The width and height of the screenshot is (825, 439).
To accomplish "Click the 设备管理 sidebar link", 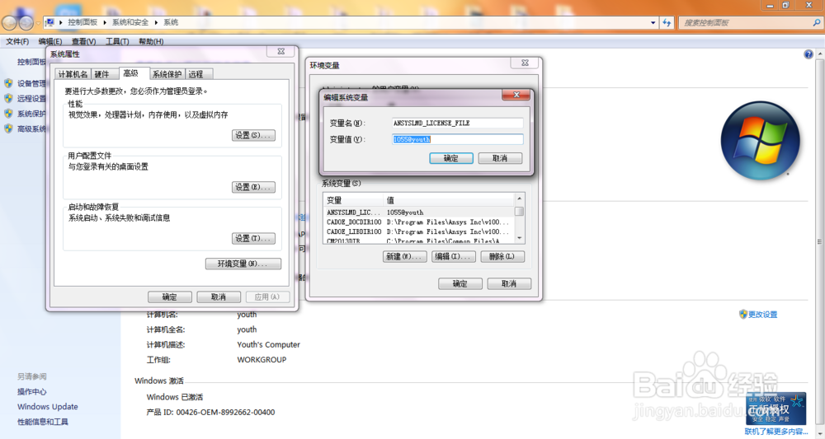I will click(x=31, y=83).
